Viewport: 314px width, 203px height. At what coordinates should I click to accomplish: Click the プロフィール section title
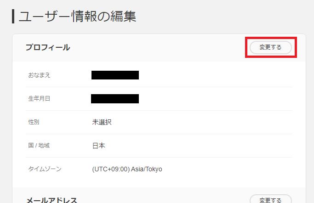[48, 47]
